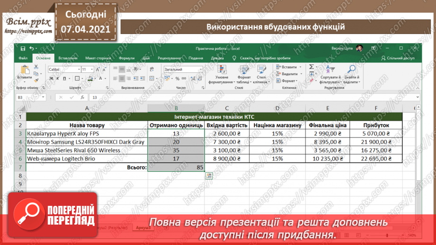Click the Undo arrow icon
Viewport: 436px width, 245px height.
point(32,49)
